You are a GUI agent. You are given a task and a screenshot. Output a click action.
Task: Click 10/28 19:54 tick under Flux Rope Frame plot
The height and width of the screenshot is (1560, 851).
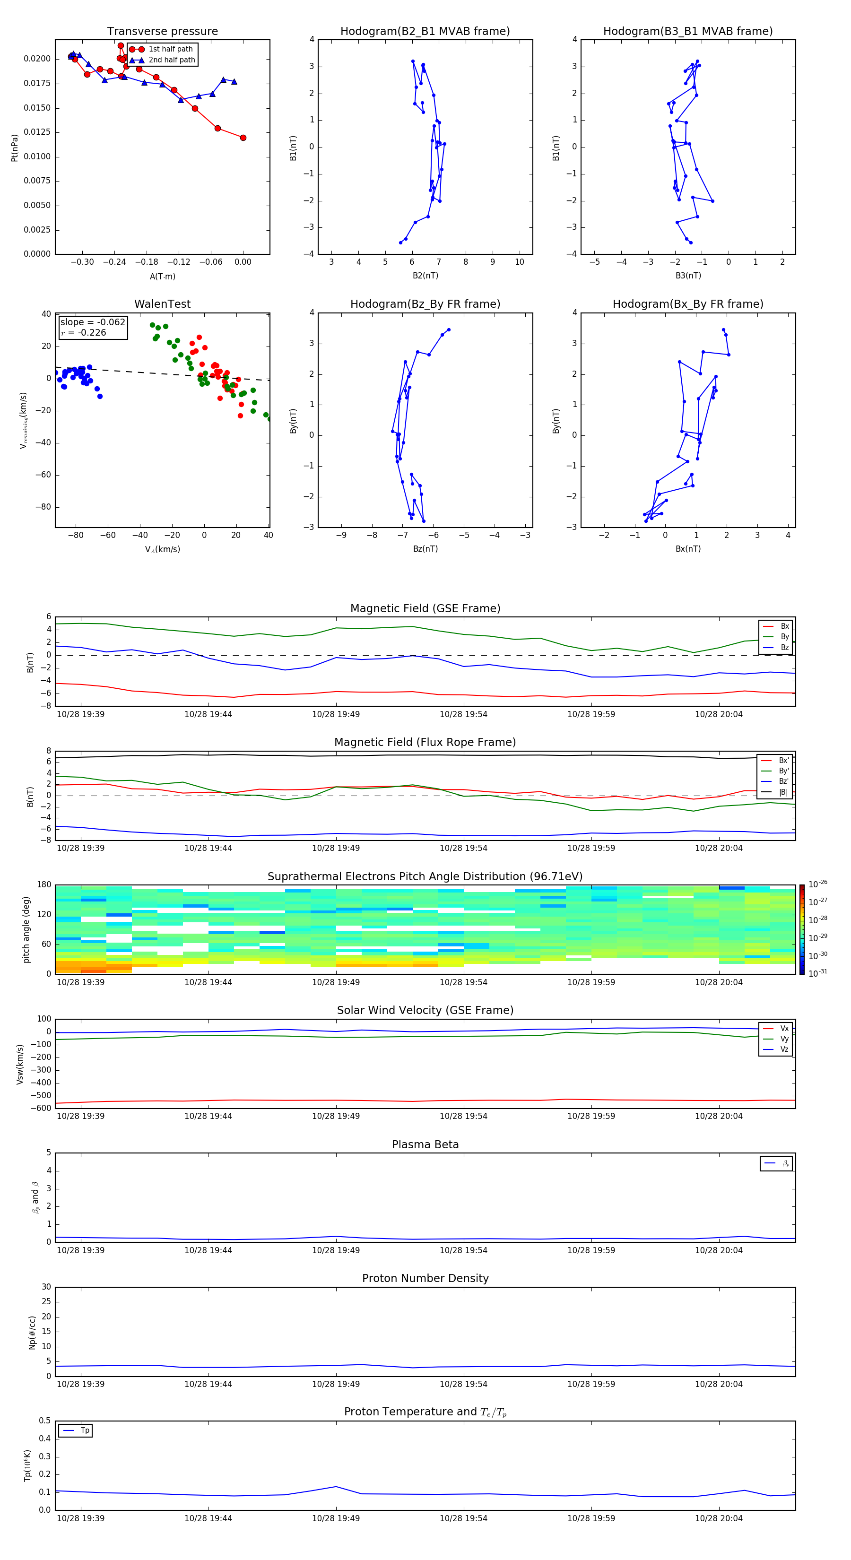pyautogui.click(x=463, y=848)
